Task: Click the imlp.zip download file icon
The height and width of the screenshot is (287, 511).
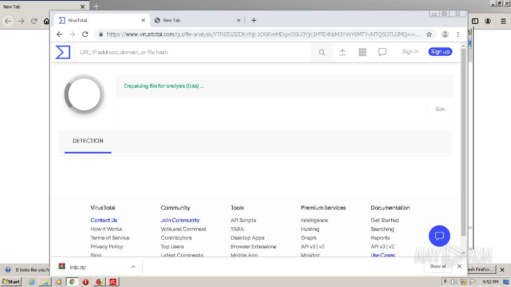Action: [62, 267]
